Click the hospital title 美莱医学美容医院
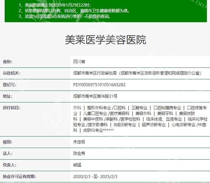 point(105,40)
